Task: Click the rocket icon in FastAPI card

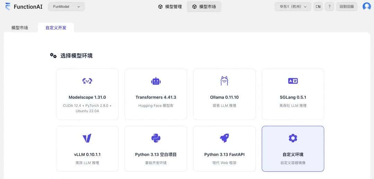Action: click(224, 138)
